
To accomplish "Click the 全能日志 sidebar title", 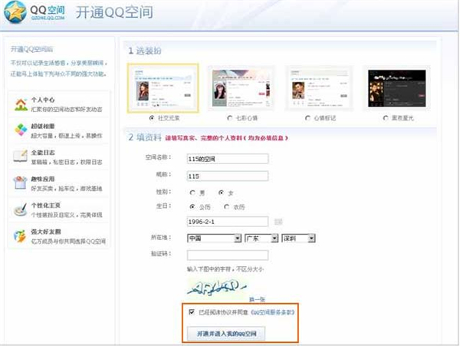I will [x=43, y=153].
